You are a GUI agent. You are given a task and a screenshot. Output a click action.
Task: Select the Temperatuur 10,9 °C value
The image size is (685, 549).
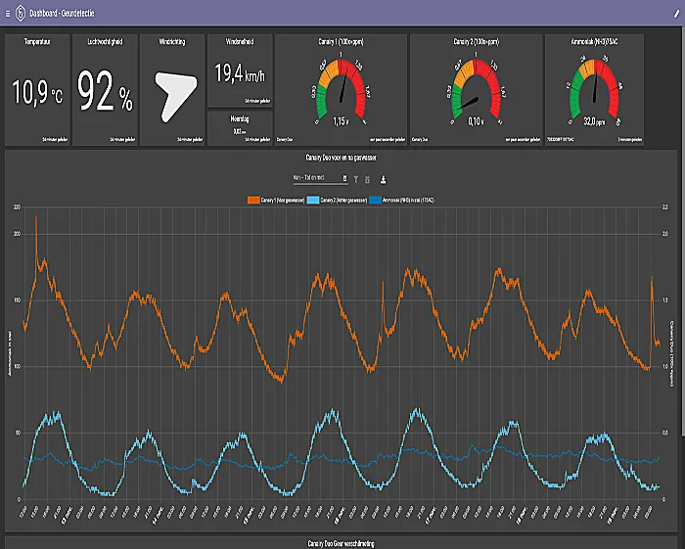tap(37, 92)
